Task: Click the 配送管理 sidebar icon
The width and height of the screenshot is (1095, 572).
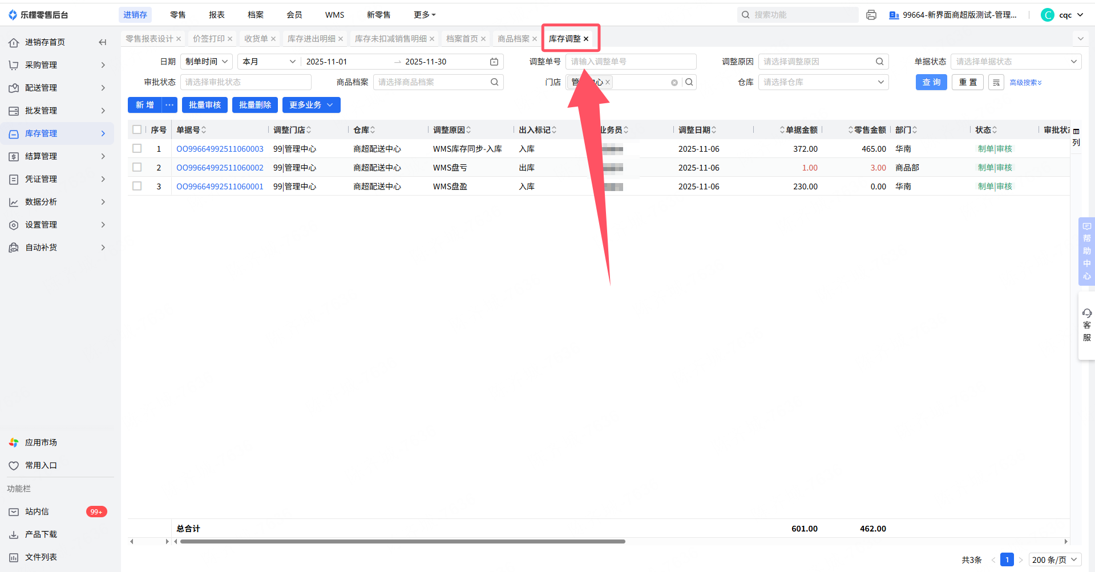Action: (14, 88)
